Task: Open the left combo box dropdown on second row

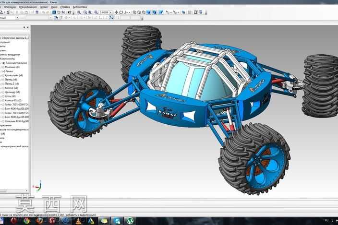Action: coord(17,18)
